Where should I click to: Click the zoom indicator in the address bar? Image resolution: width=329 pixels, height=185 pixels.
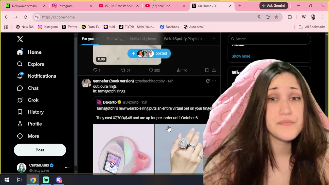coord(259,17)
